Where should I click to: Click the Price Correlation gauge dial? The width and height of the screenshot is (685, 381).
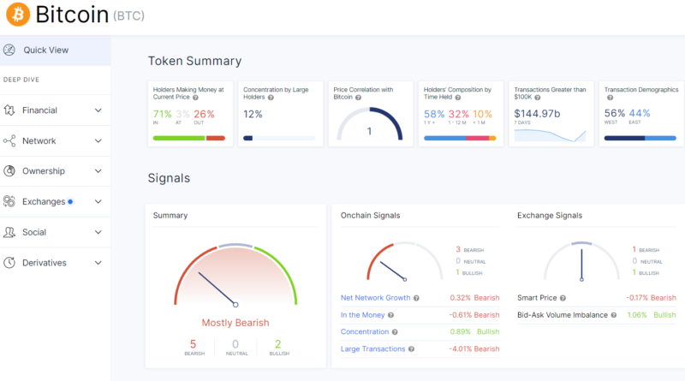[370, 124]
